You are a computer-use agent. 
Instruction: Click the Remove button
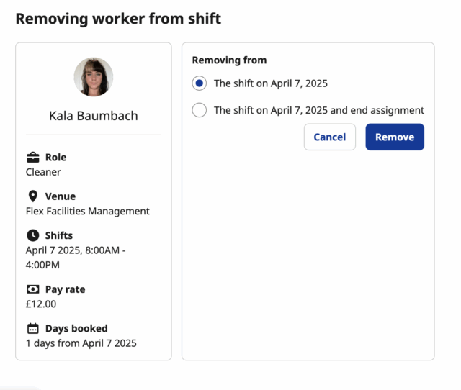pos(395,137)
